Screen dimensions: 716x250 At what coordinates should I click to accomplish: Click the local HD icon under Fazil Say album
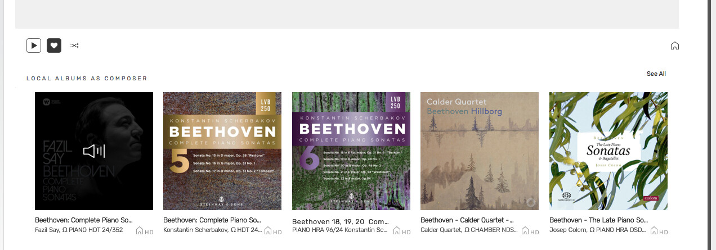point(144,231)
